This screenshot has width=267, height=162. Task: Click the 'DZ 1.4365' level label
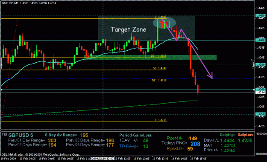pos(158,56)
